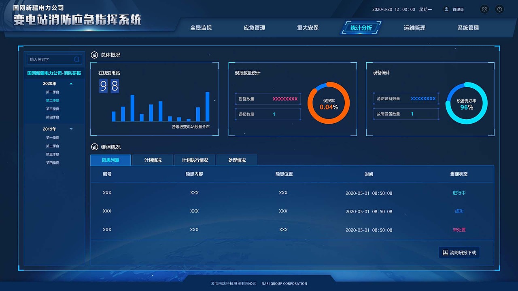This screenshot has height=291, width=518.
Task: Click the chart icon beside 总体概况
Action: pyautogui.click(x=94, y=55)
